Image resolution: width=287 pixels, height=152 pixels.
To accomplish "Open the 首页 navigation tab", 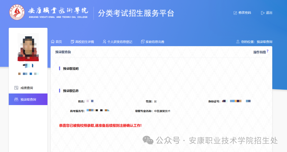I will pyautogui.click(x=58, y=42).
